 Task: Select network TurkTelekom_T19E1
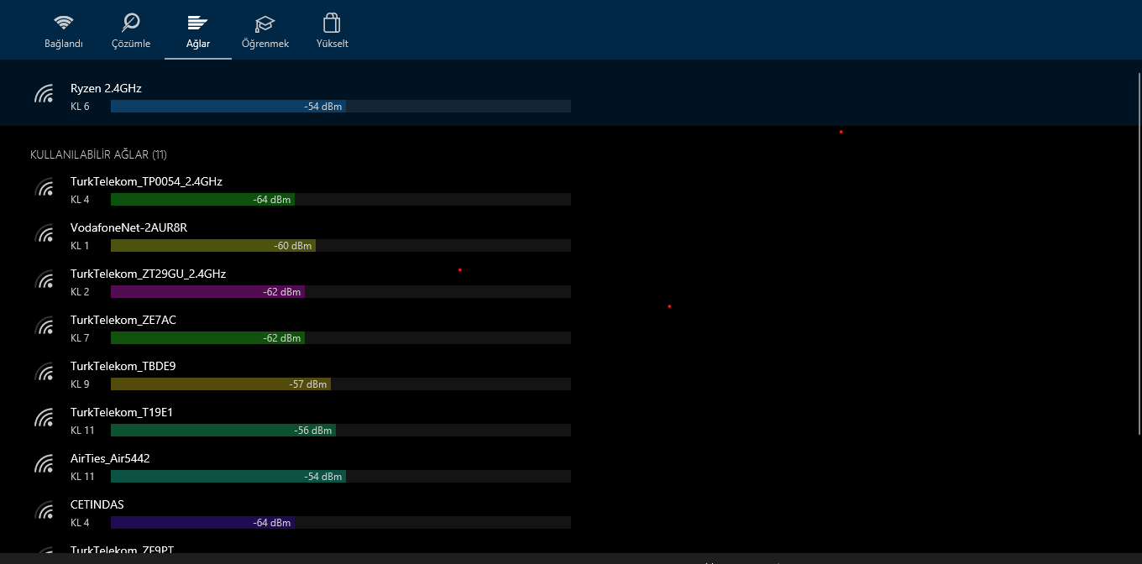tap(122, 412)
